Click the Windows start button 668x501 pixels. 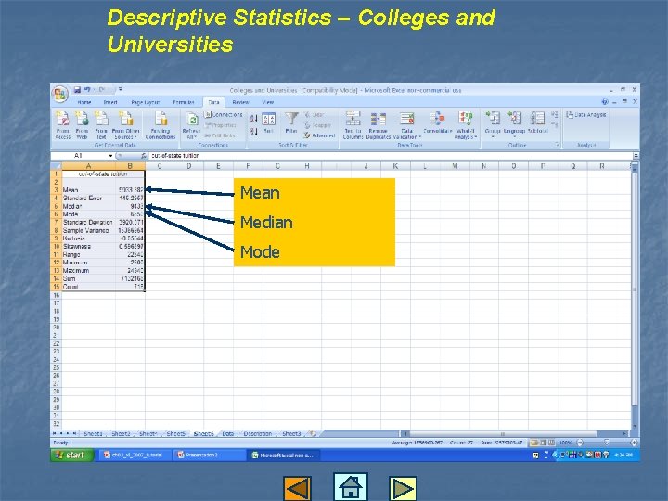pos(72,455)
